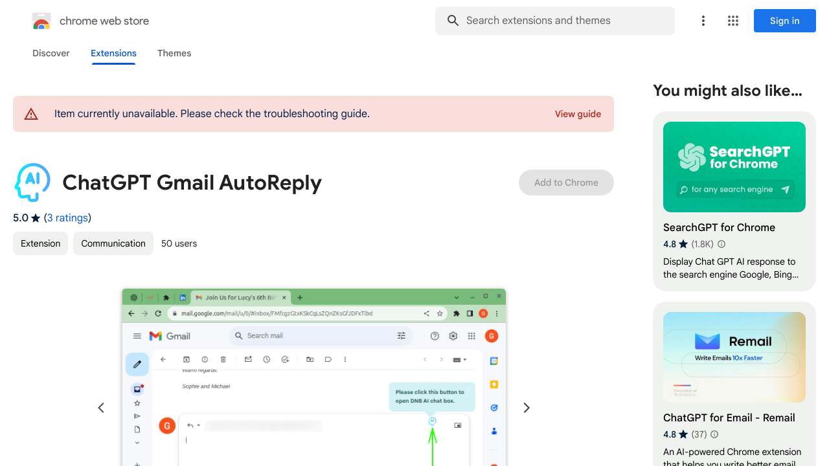Open the 3 ratings link

[x=67, y=217]
